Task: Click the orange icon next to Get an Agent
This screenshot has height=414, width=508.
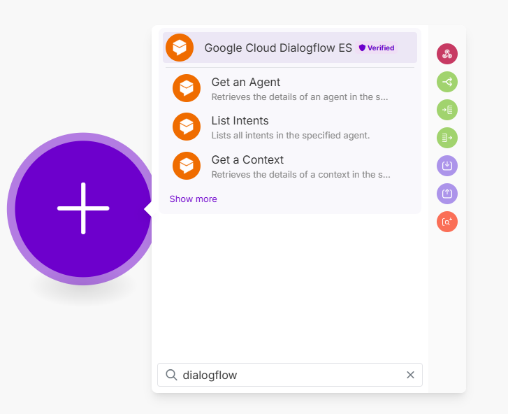Action: 187,88
